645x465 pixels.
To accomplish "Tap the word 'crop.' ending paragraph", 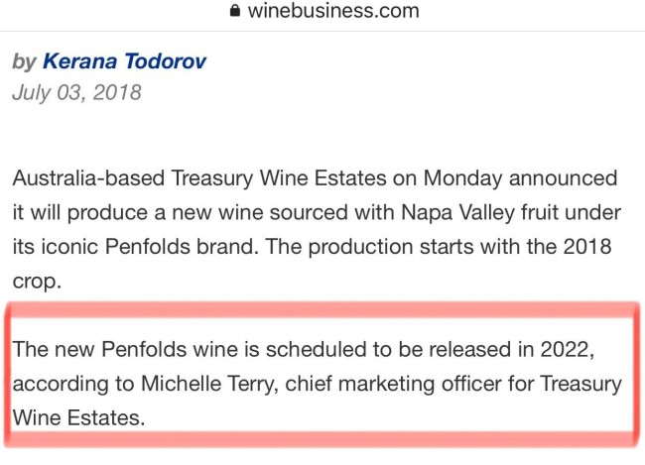I will pos(37,282).
